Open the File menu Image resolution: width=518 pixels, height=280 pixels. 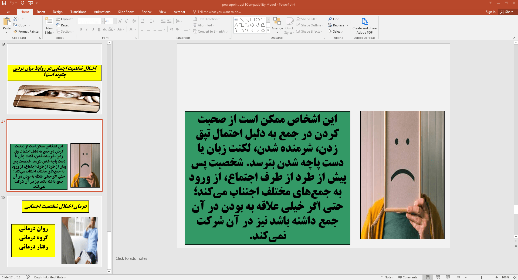click(x=8, y=12)
